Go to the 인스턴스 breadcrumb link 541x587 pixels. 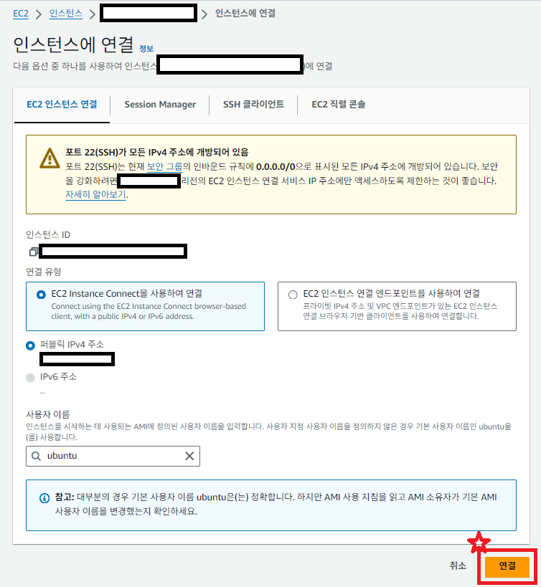coord(66,14)
